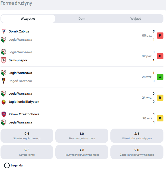Click the Strzelone gole na mecz stat card
Viewport: 166px width, 170px height.
click(27, 136)
